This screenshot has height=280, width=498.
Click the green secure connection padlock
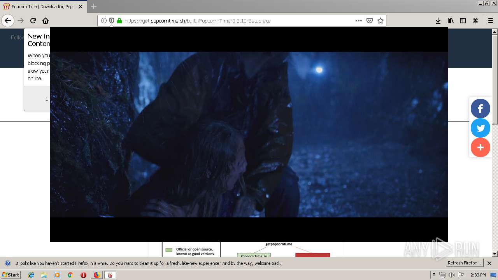(119, 21)
